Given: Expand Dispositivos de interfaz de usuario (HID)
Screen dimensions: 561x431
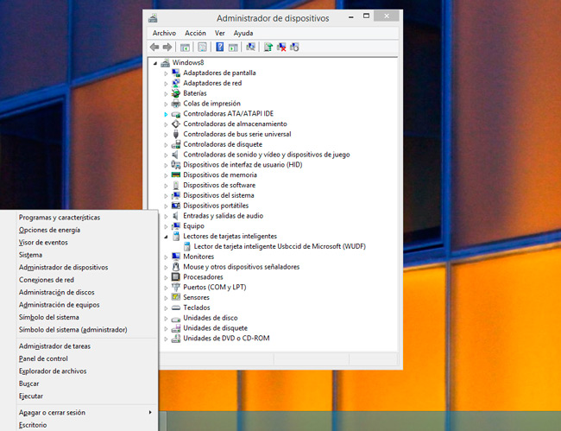Looking at the screenshot, I should pyautogui.click(x=166, y=165).
